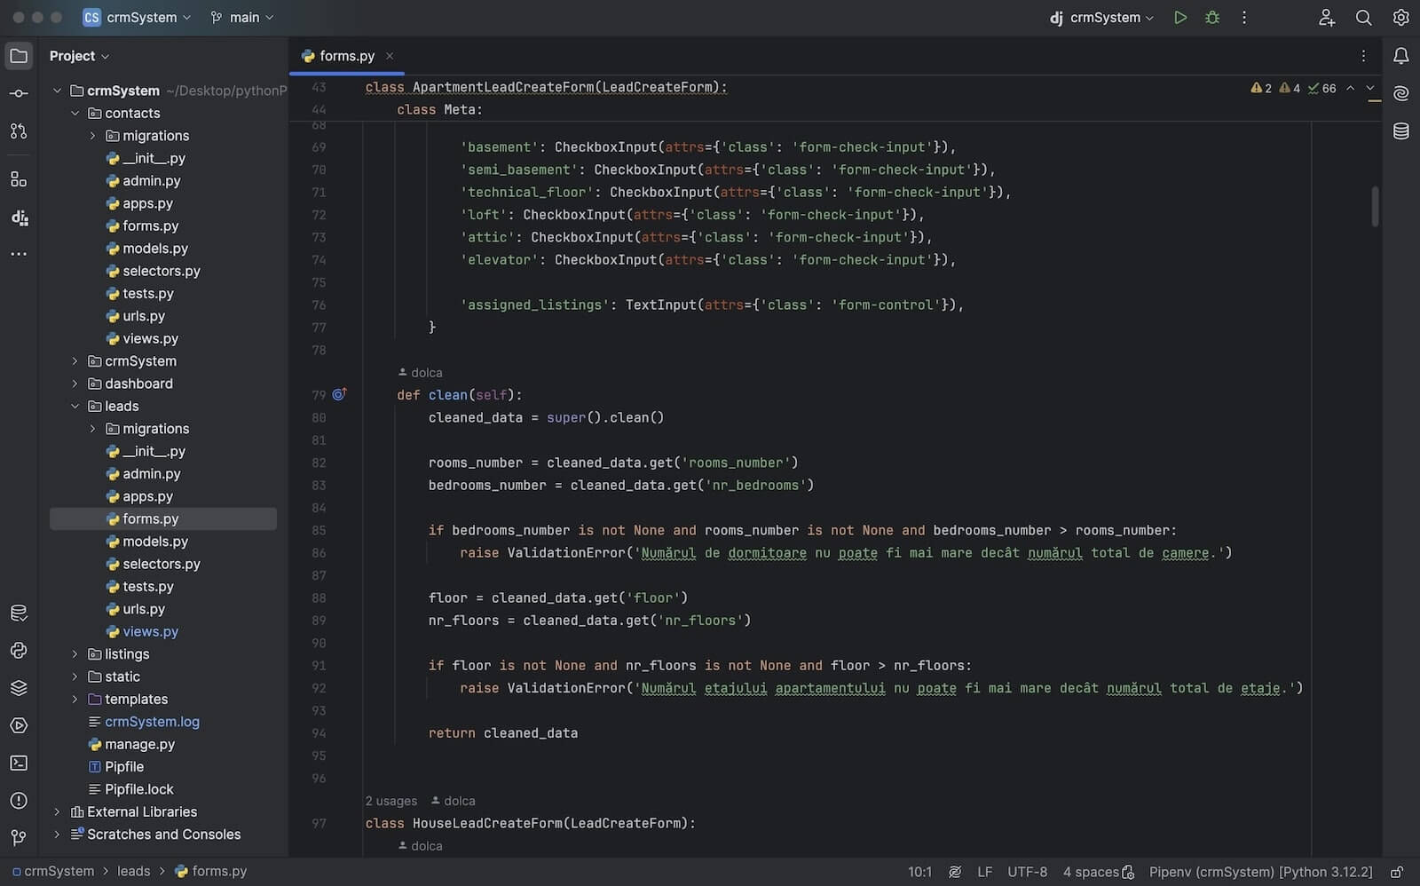Open Search Everywhere magnifier
1420x886 pixels.
coord(1363,18)
